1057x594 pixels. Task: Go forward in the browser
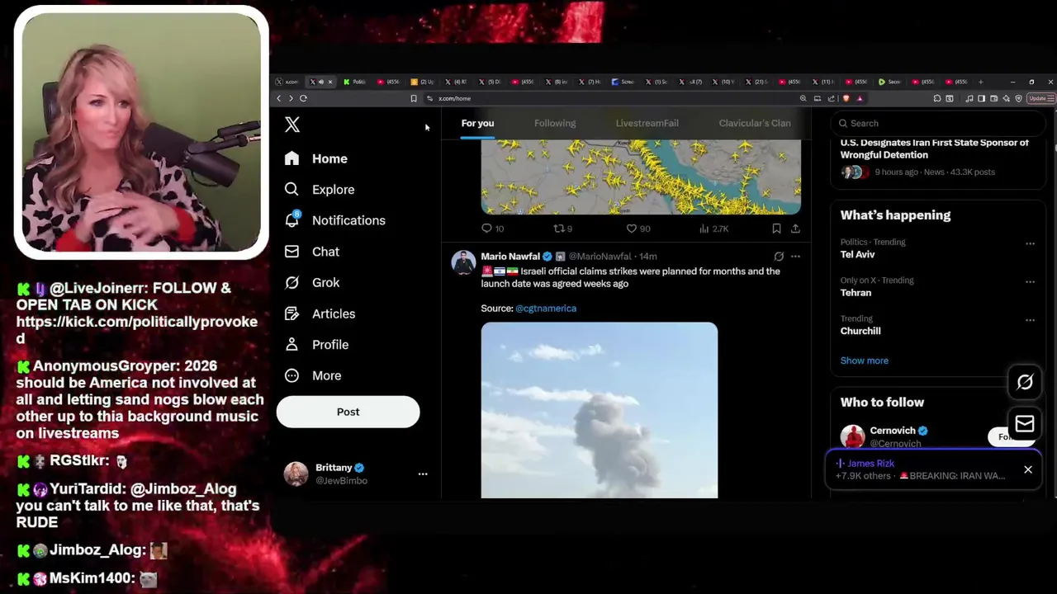click(x=291, y=98)
